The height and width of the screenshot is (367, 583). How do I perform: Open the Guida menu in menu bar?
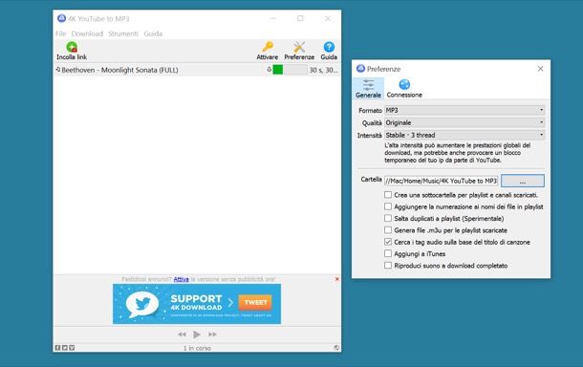coord(153,33)
